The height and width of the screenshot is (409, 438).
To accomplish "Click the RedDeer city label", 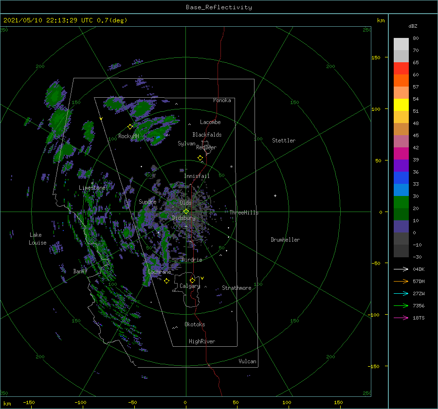I will point(206,147).
